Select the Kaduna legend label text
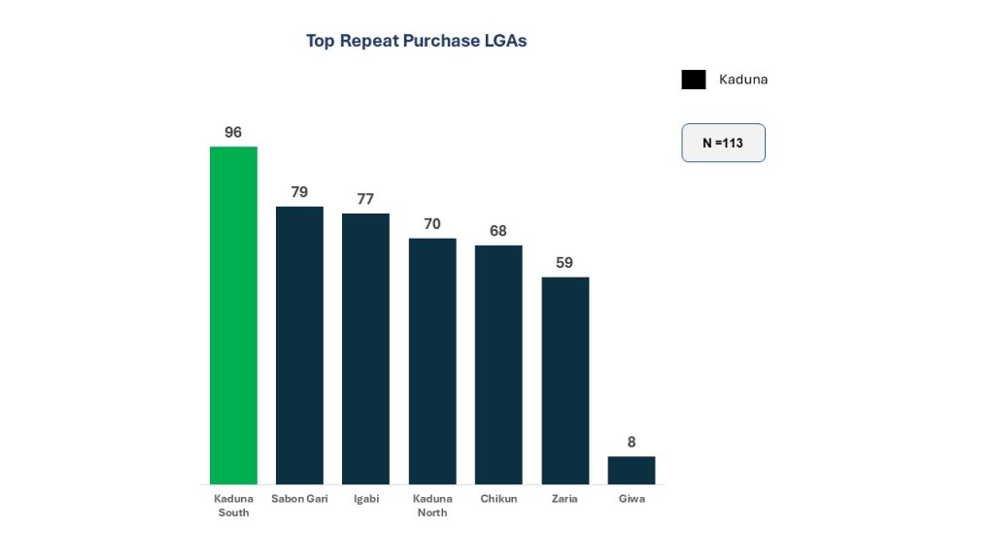Viewport: 995px width, 559px height. 743,80
